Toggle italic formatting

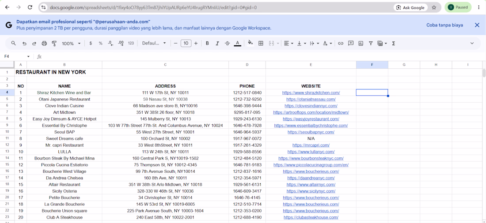pyautogui.click(x=217, y=43)
